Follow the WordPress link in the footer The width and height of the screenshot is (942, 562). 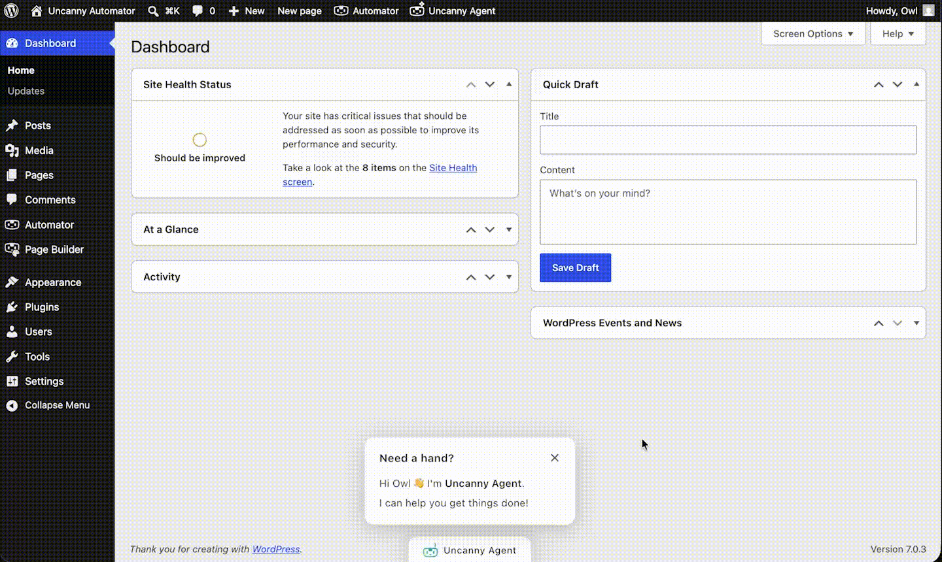point(276,549)
